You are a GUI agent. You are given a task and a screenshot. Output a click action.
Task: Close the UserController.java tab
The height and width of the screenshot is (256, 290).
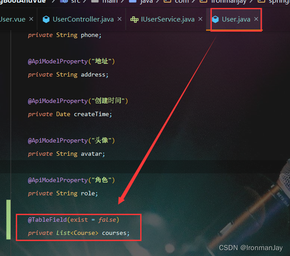click(x=120, y=19)
